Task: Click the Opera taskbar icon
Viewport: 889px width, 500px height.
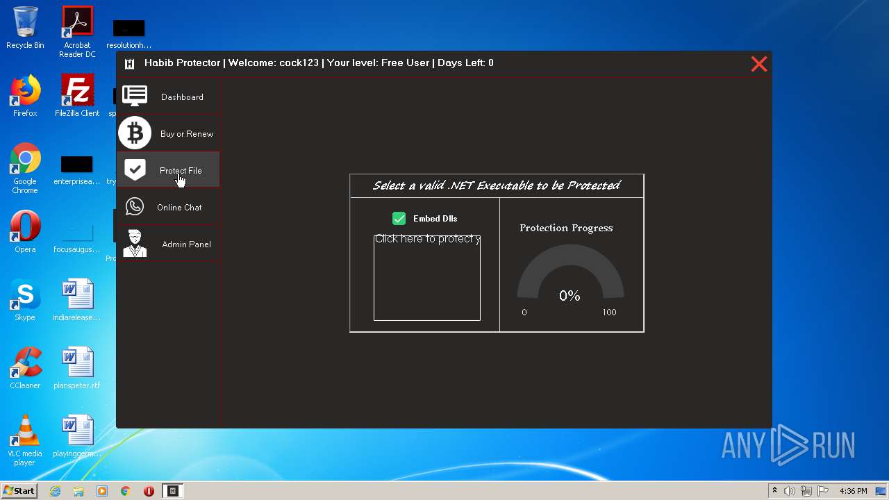Action: coord(149,491)
